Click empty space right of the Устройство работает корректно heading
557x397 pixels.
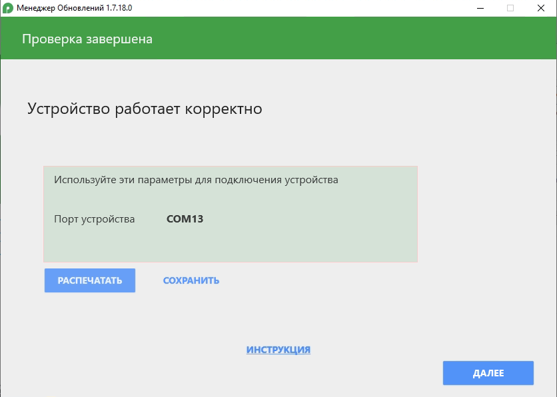click(400, 109)
